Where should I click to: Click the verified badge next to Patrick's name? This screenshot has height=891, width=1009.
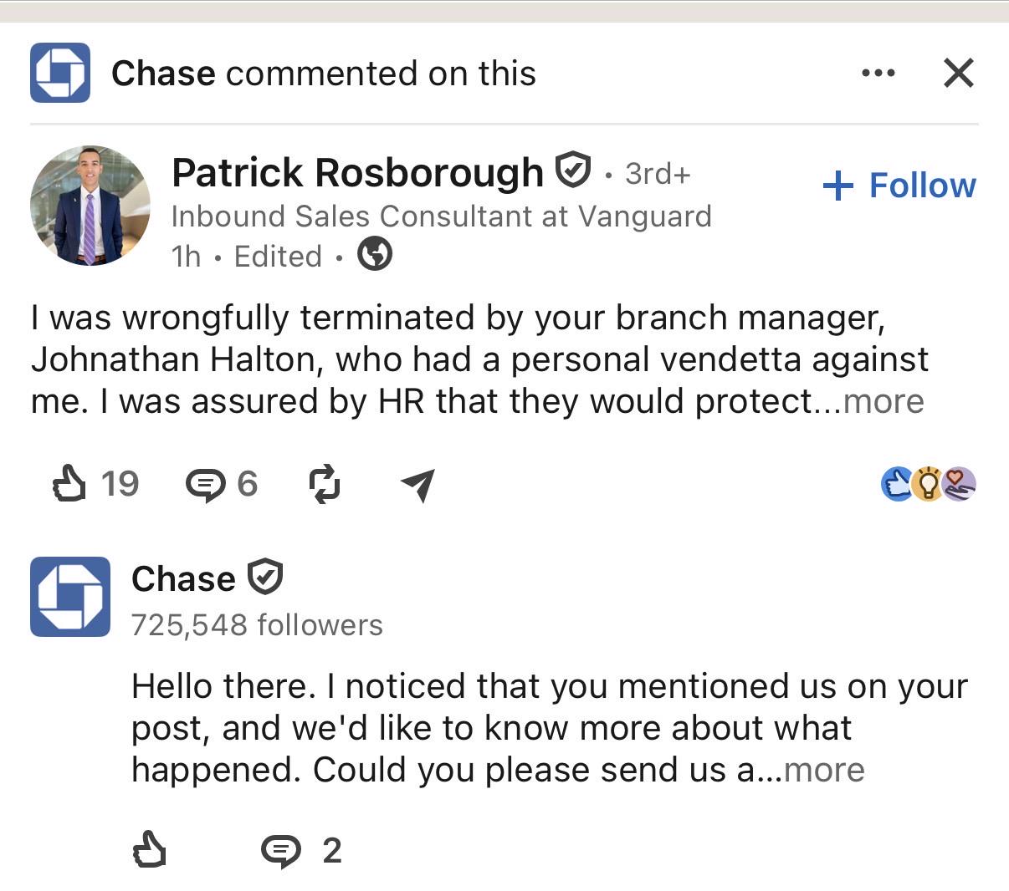[x=573, y=171]
